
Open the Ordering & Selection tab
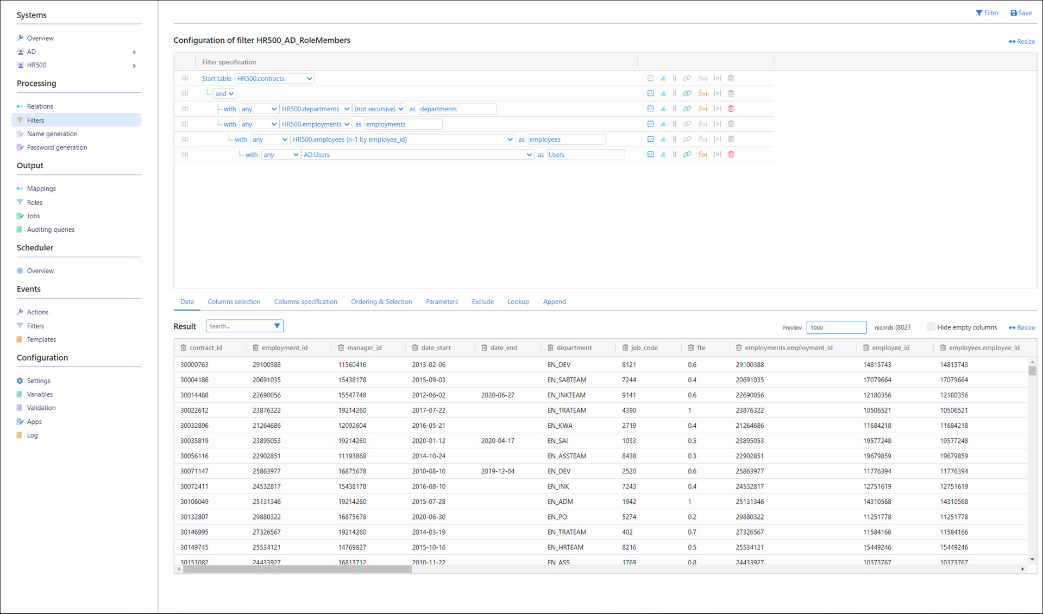tap(381, 302)
